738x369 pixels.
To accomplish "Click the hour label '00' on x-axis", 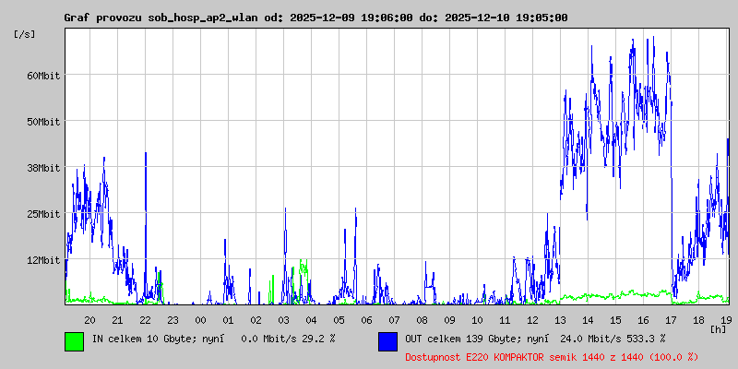I will click(200, 320).
